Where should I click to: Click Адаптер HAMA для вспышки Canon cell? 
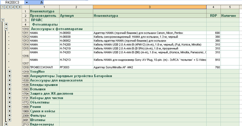coord(150,33)
